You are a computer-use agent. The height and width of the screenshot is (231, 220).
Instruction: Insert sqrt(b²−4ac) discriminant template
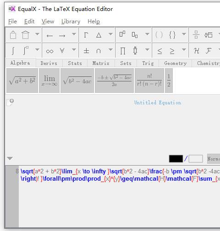pos(77,81)
